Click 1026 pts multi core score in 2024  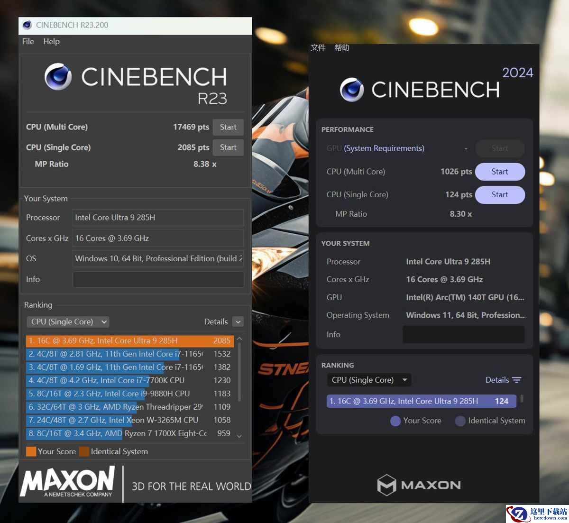[456, 172]
